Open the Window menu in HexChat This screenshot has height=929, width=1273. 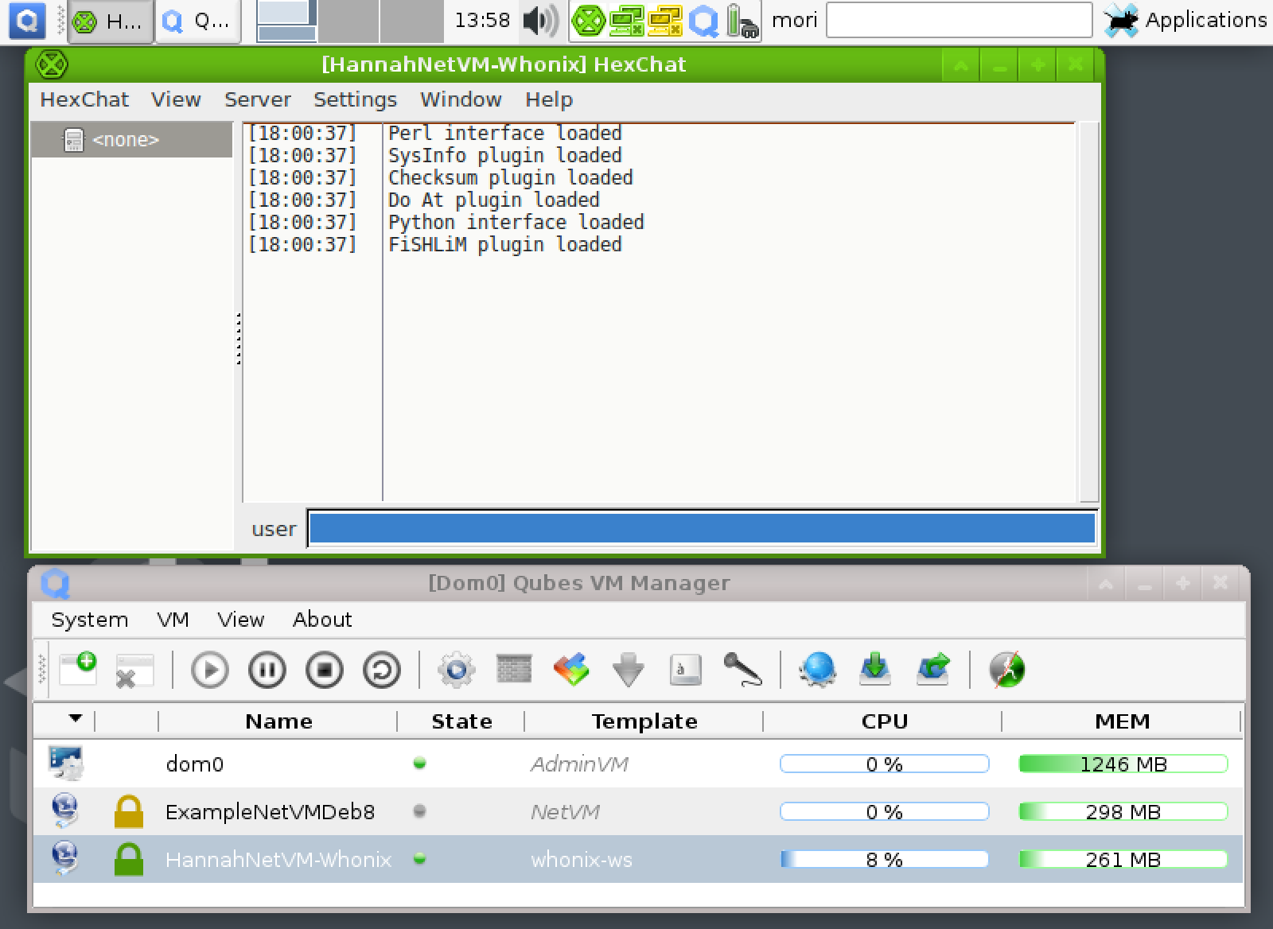tap(461, 99)
